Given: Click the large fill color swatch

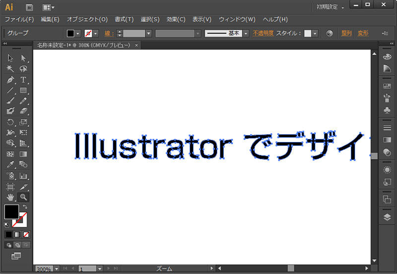Looking at the screenshot, I should [11, 212].
